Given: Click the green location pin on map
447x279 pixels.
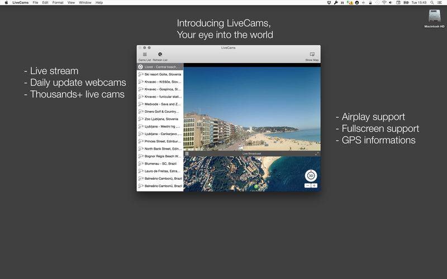Looking at the screenshot, I should click(256, 187).
